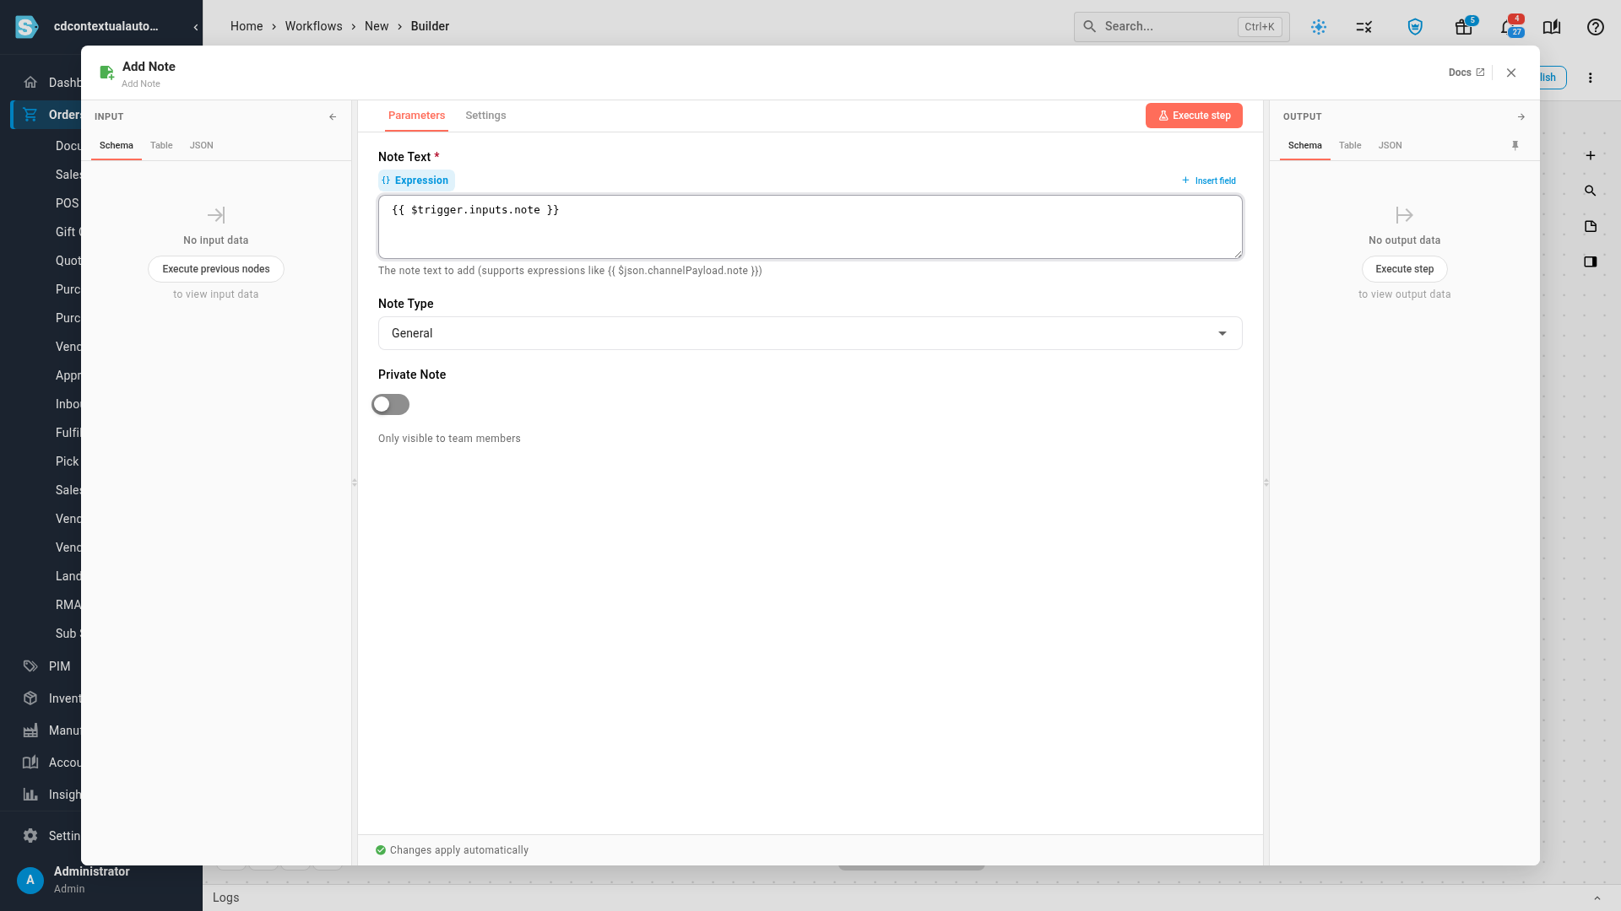Open the AI assistant sparkle icon
The width and height of the screenshot is (1621, 911).
[x=1318, y=27]
